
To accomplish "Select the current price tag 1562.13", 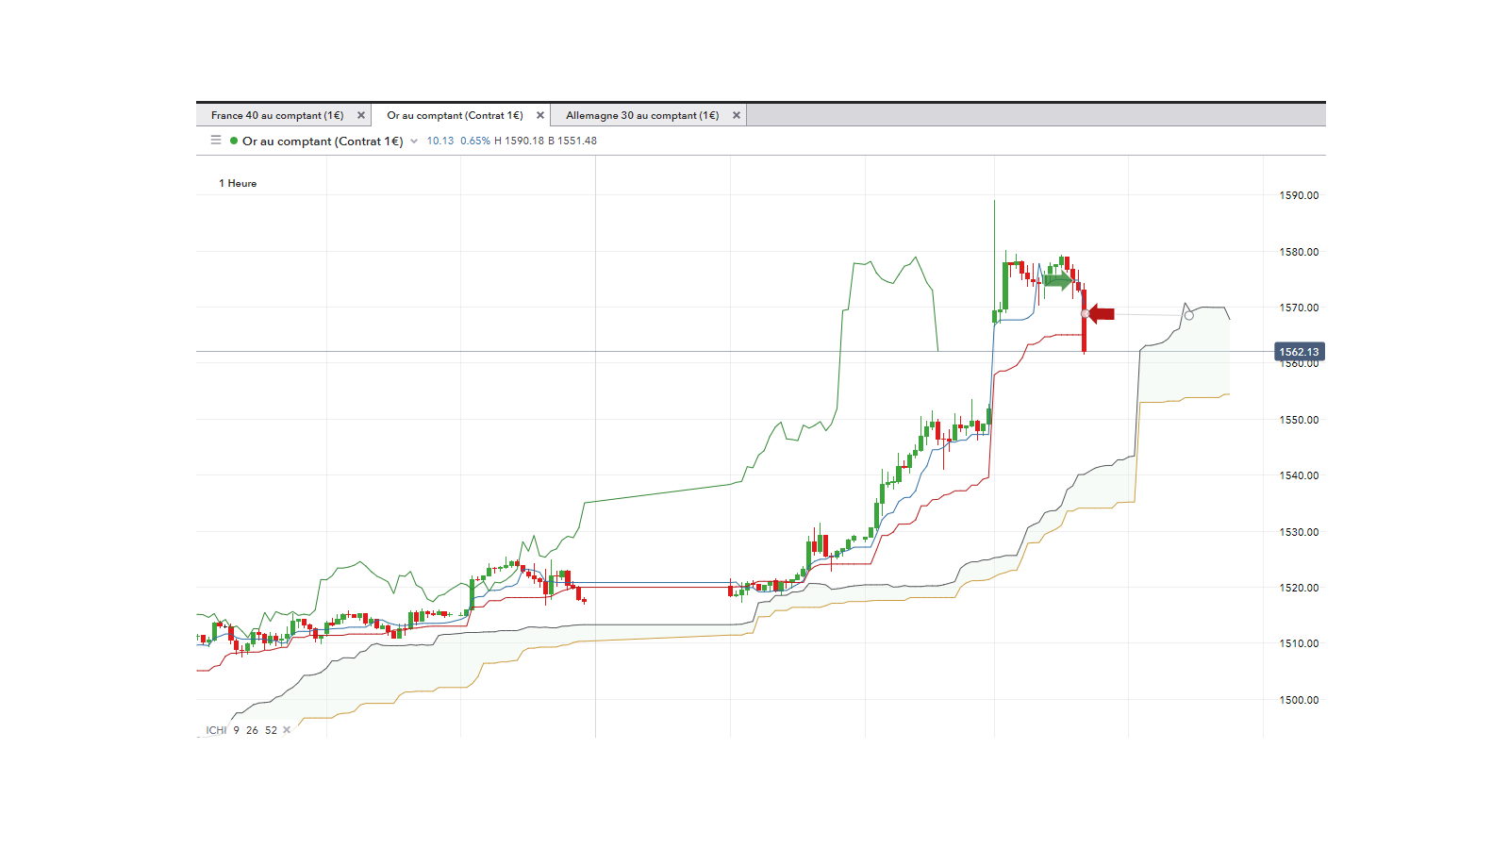I will (x=1299, y=352).
